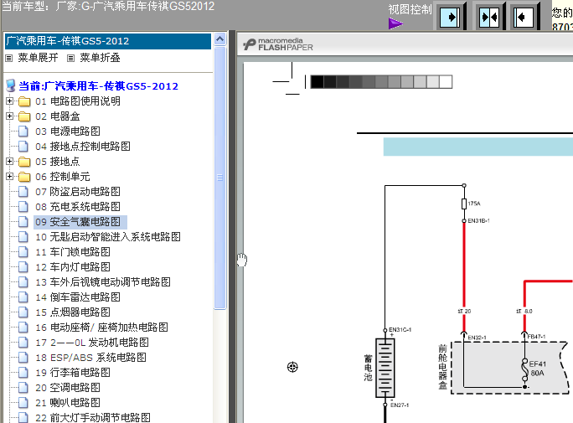Open 08 充电系统电路图
Screen dimensions: 573x423
pyautogui.click(x=77, y=207)
